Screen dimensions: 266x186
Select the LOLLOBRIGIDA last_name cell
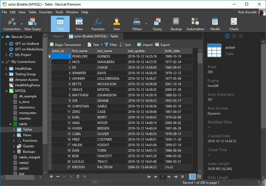pos(112,79)
